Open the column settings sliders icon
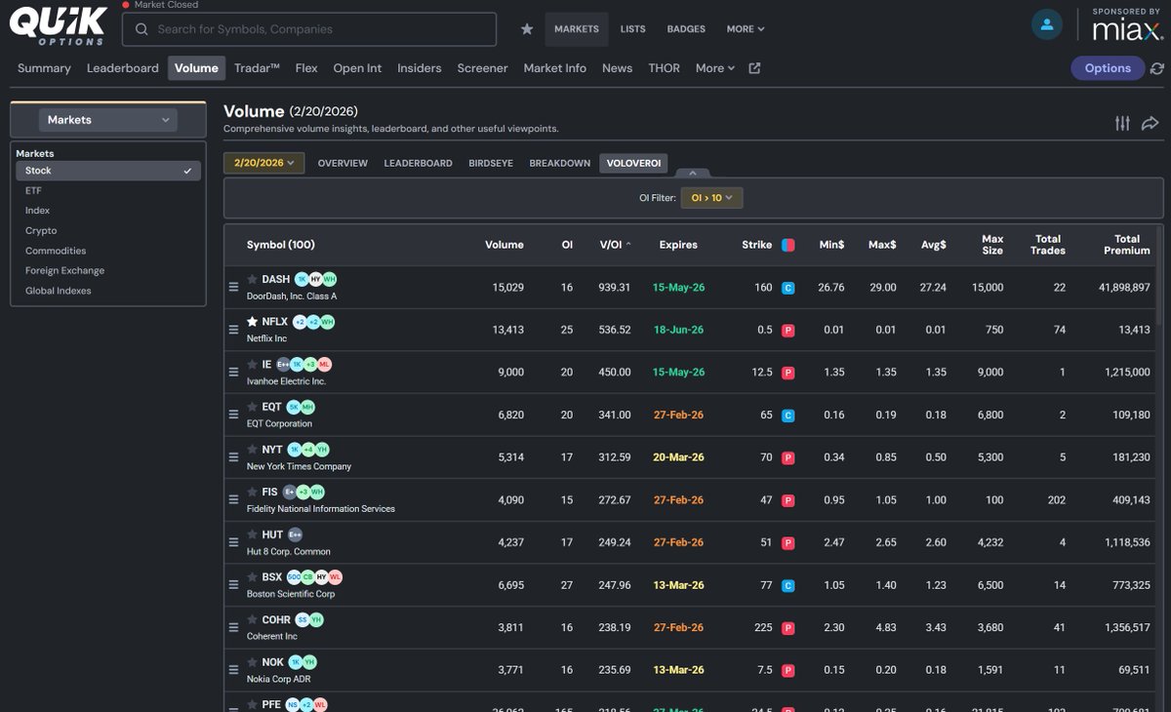The height and width of the screenshot is (712, 1171). tap(1122, 123)
